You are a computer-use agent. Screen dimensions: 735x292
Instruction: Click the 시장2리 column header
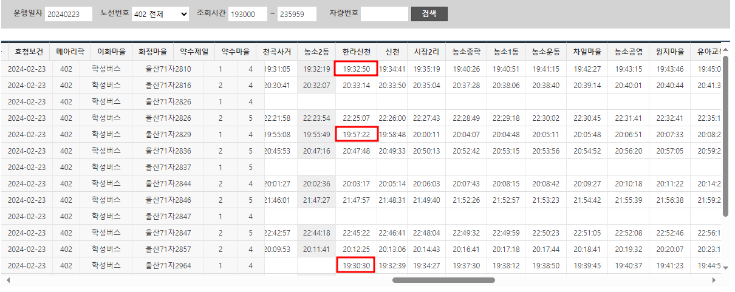click(426, 52)
